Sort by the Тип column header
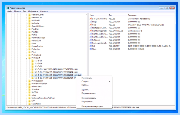This screenshot has width=180, height=115. tap(110, 15)
